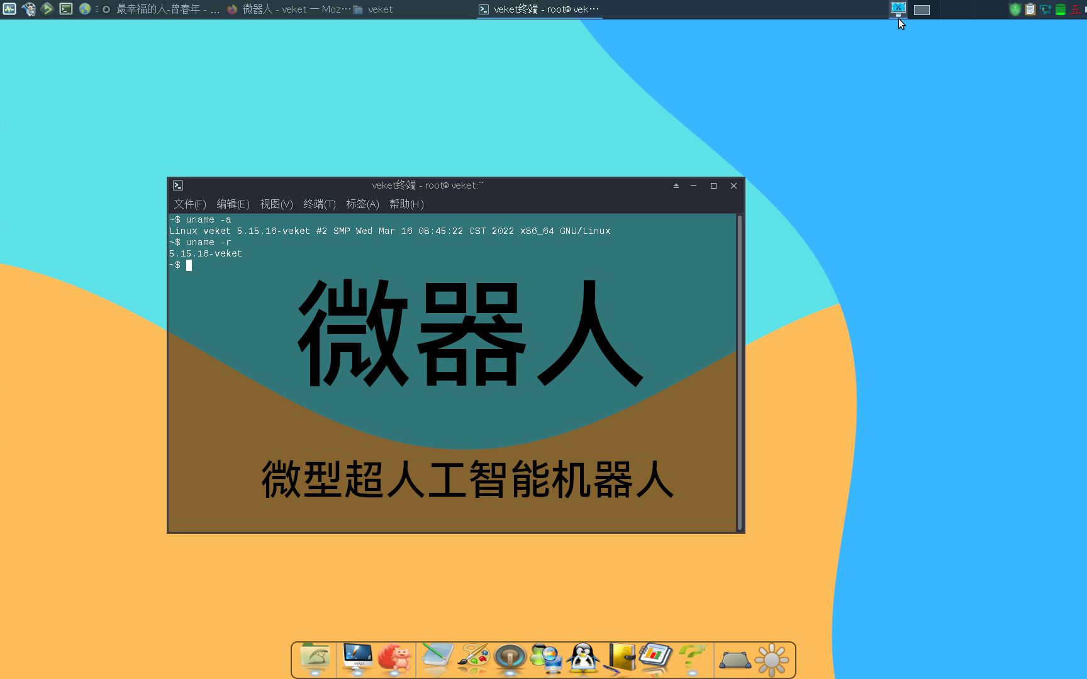This screenshot has width=1087, height=679.
Task: Open the 帮助(H) menu in terminal
Action: click(406, 204)
